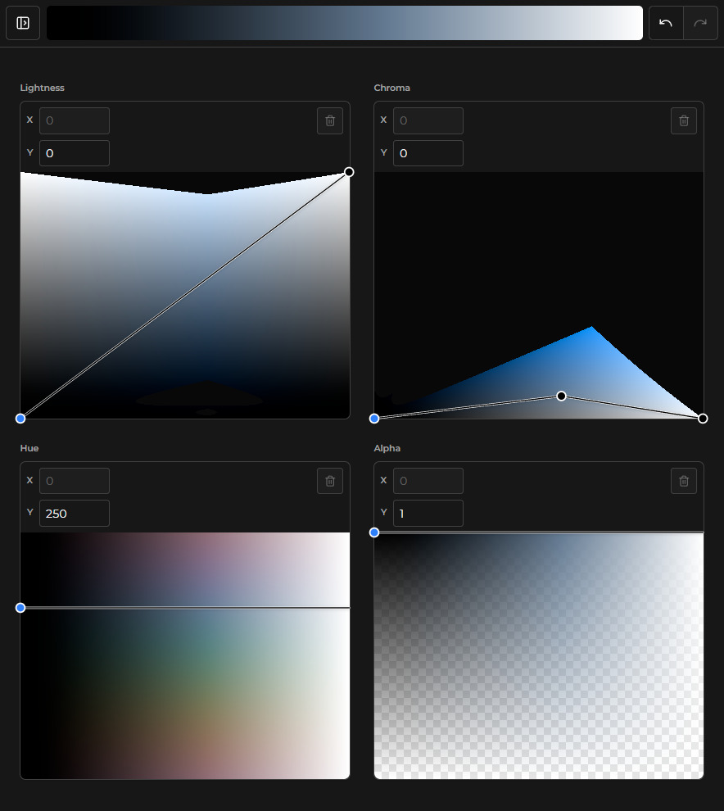This screenshot has width=724, height=811.
Task: Delete the selected Chroma point
Action: 684,120
